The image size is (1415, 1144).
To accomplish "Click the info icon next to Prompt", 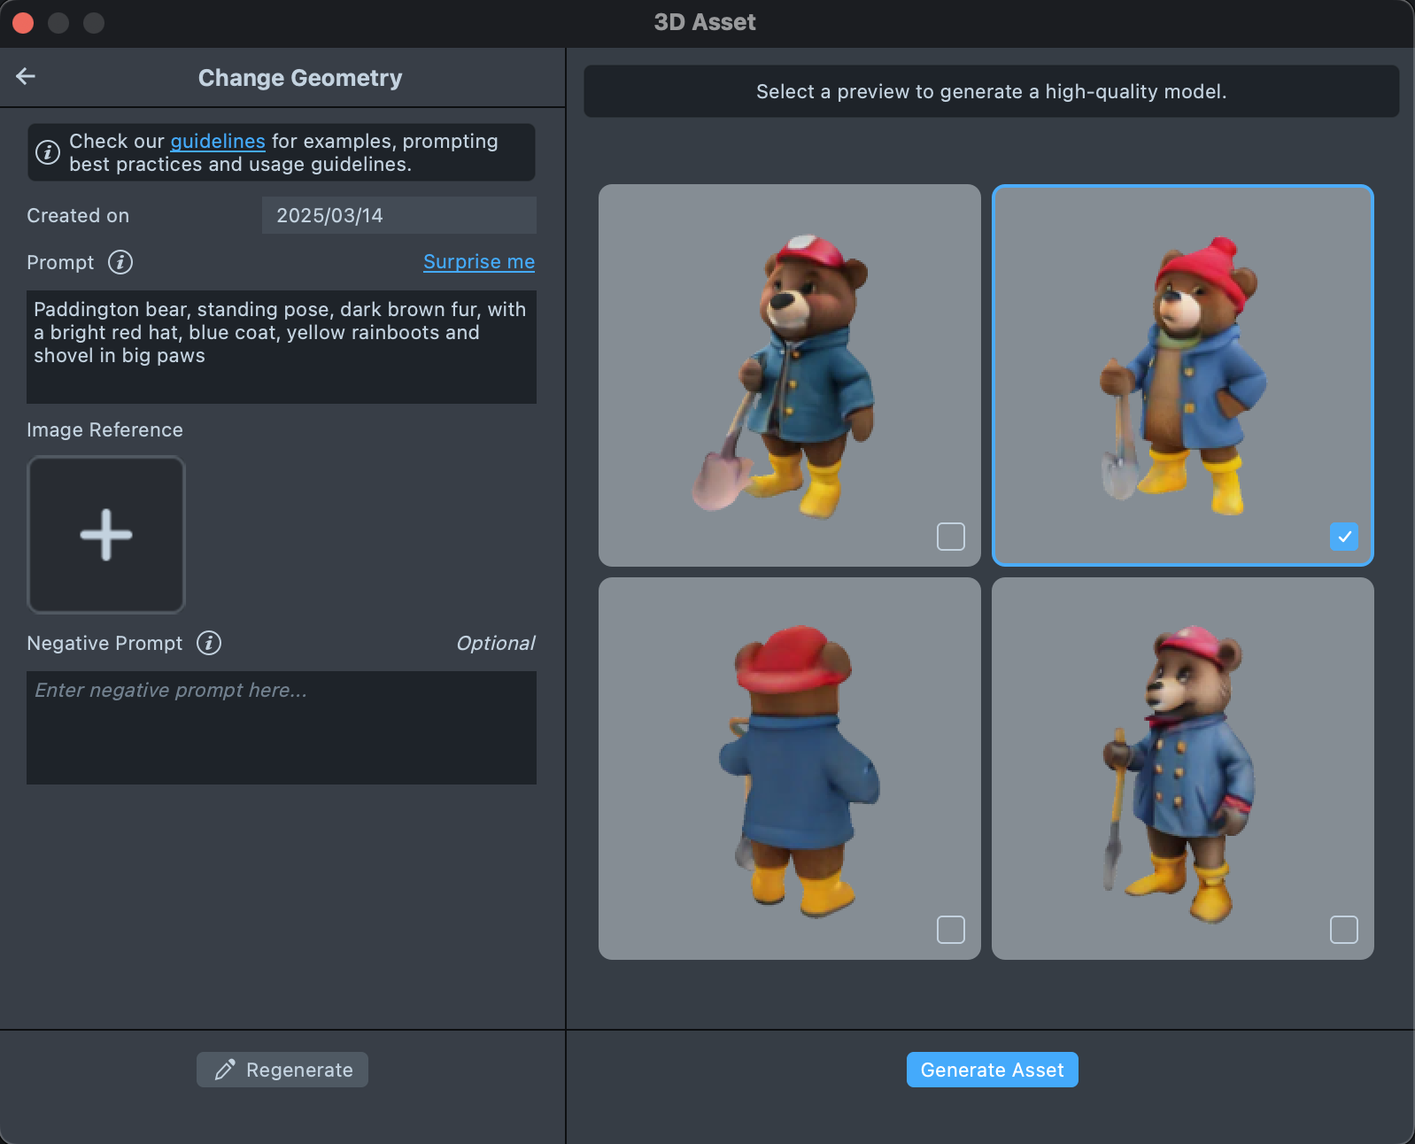I will [120, 262].
